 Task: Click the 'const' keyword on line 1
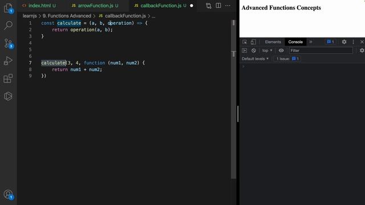click(x=48, y=23)
